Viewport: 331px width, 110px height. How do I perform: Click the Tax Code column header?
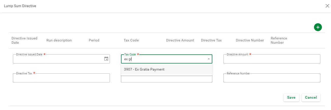pos(131,40)
